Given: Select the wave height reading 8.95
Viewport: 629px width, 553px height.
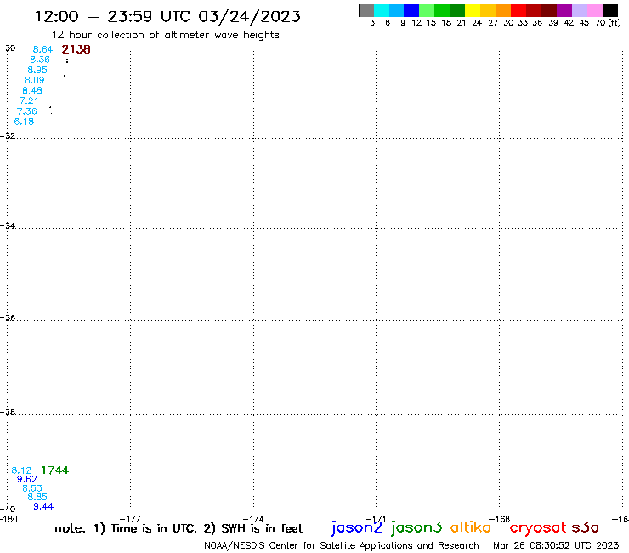Looking at the screenshot, I should 37,70.
